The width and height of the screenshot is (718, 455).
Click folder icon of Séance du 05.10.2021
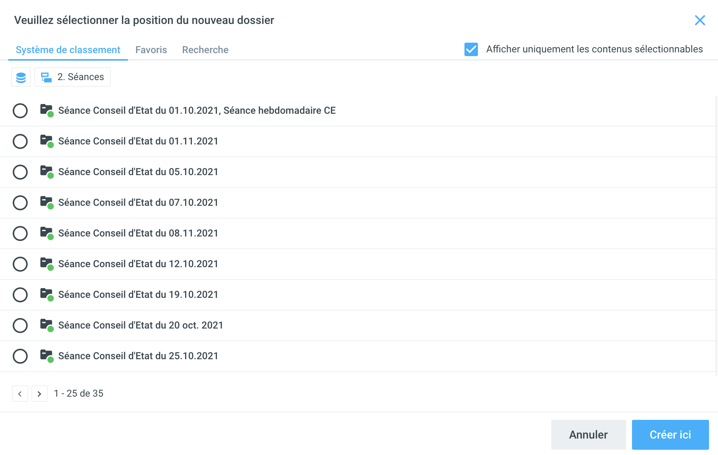click(x=46, y=171)
